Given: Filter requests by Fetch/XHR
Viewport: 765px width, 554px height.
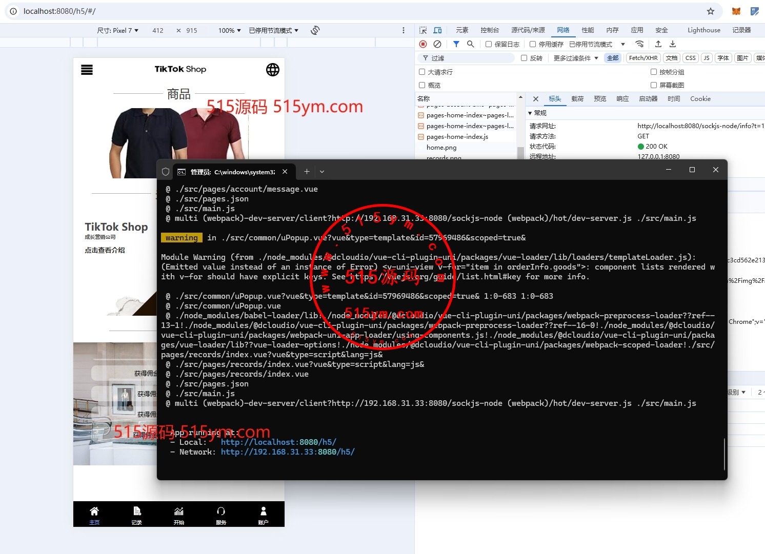Looking at the screenshot, I should click(643, 58).
